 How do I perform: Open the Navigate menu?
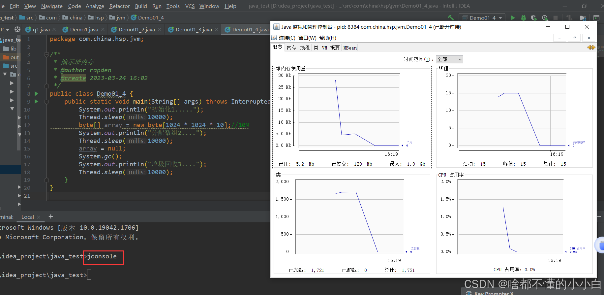click(52, 6)
